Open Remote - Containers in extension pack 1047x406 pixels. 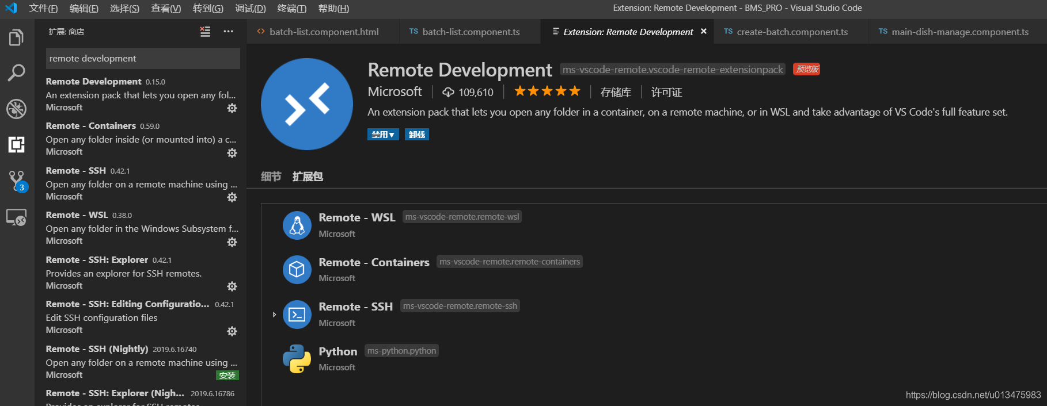pos(374,262)
